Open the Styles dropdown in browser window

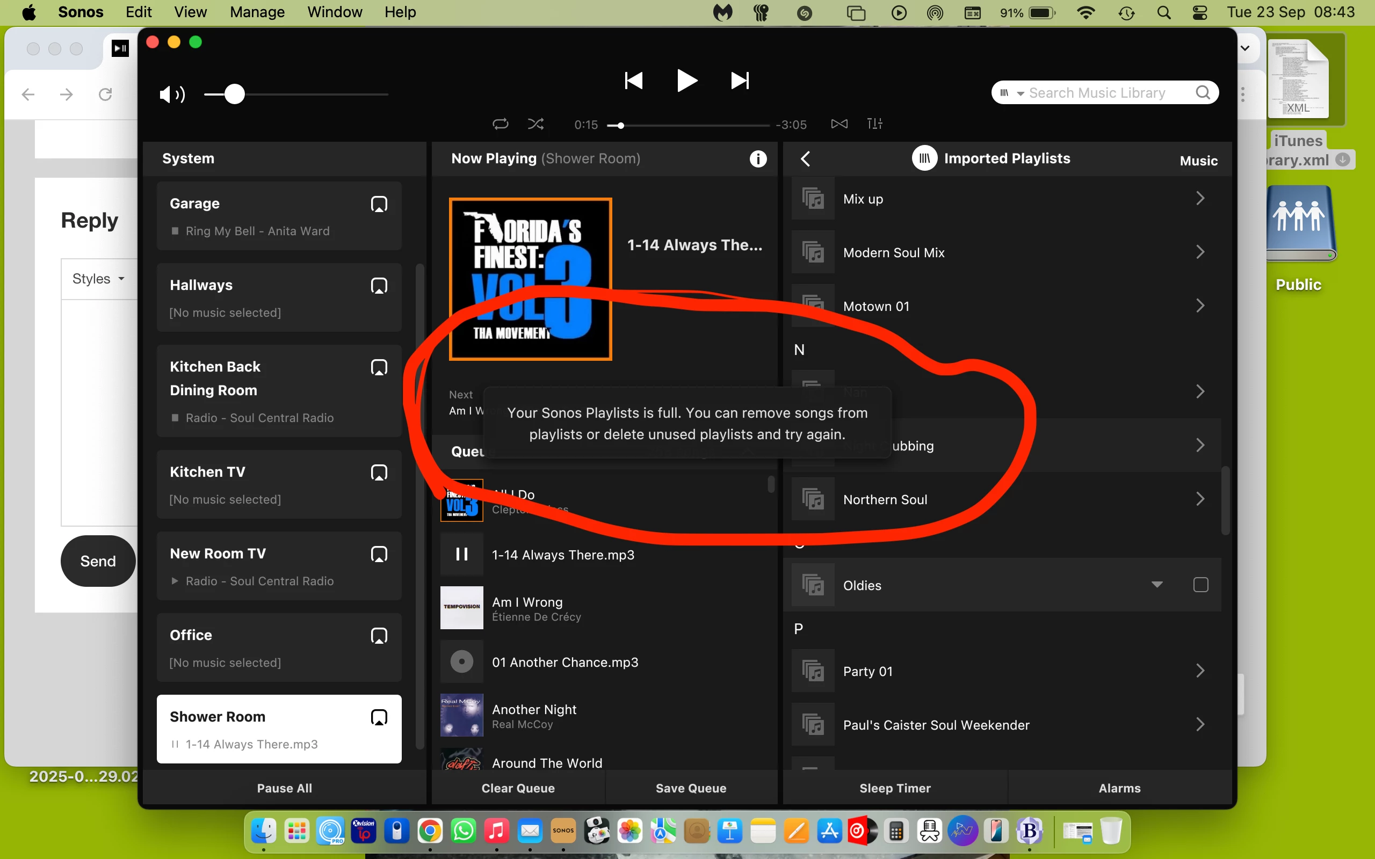pyautogui.click(x=98, y=279)
